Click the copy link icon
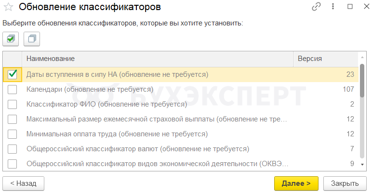372x193 pixels. pyautogui.click(x=317, y=7)
